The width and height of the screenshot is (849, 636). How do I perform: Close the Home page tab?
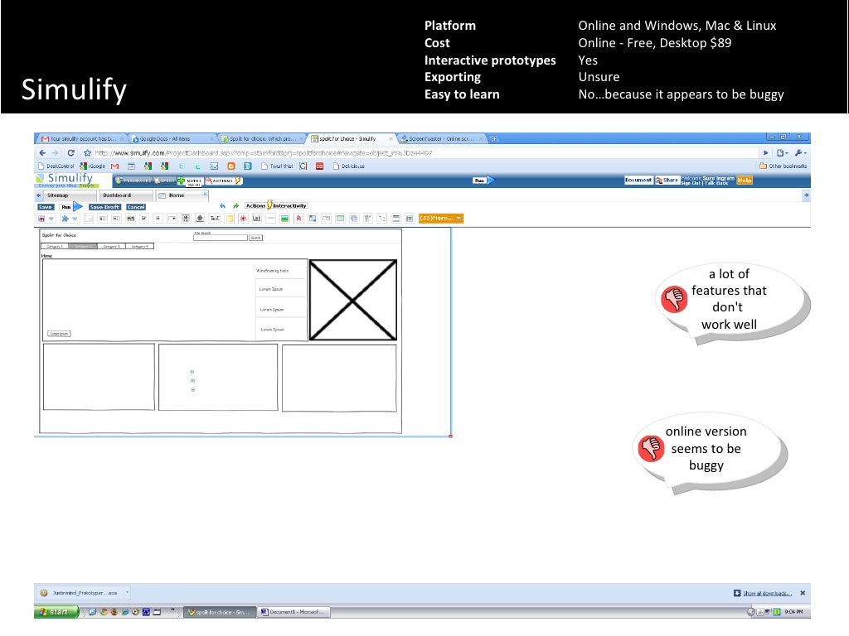[x=205, y=194]
